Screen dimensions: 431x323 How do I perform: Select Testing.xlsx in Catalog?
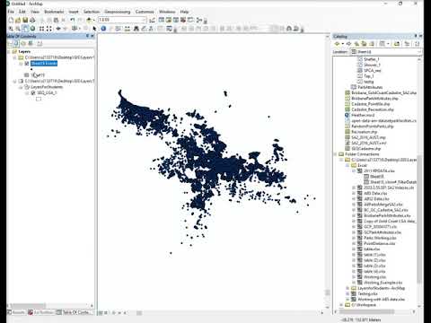pos(367,293)
